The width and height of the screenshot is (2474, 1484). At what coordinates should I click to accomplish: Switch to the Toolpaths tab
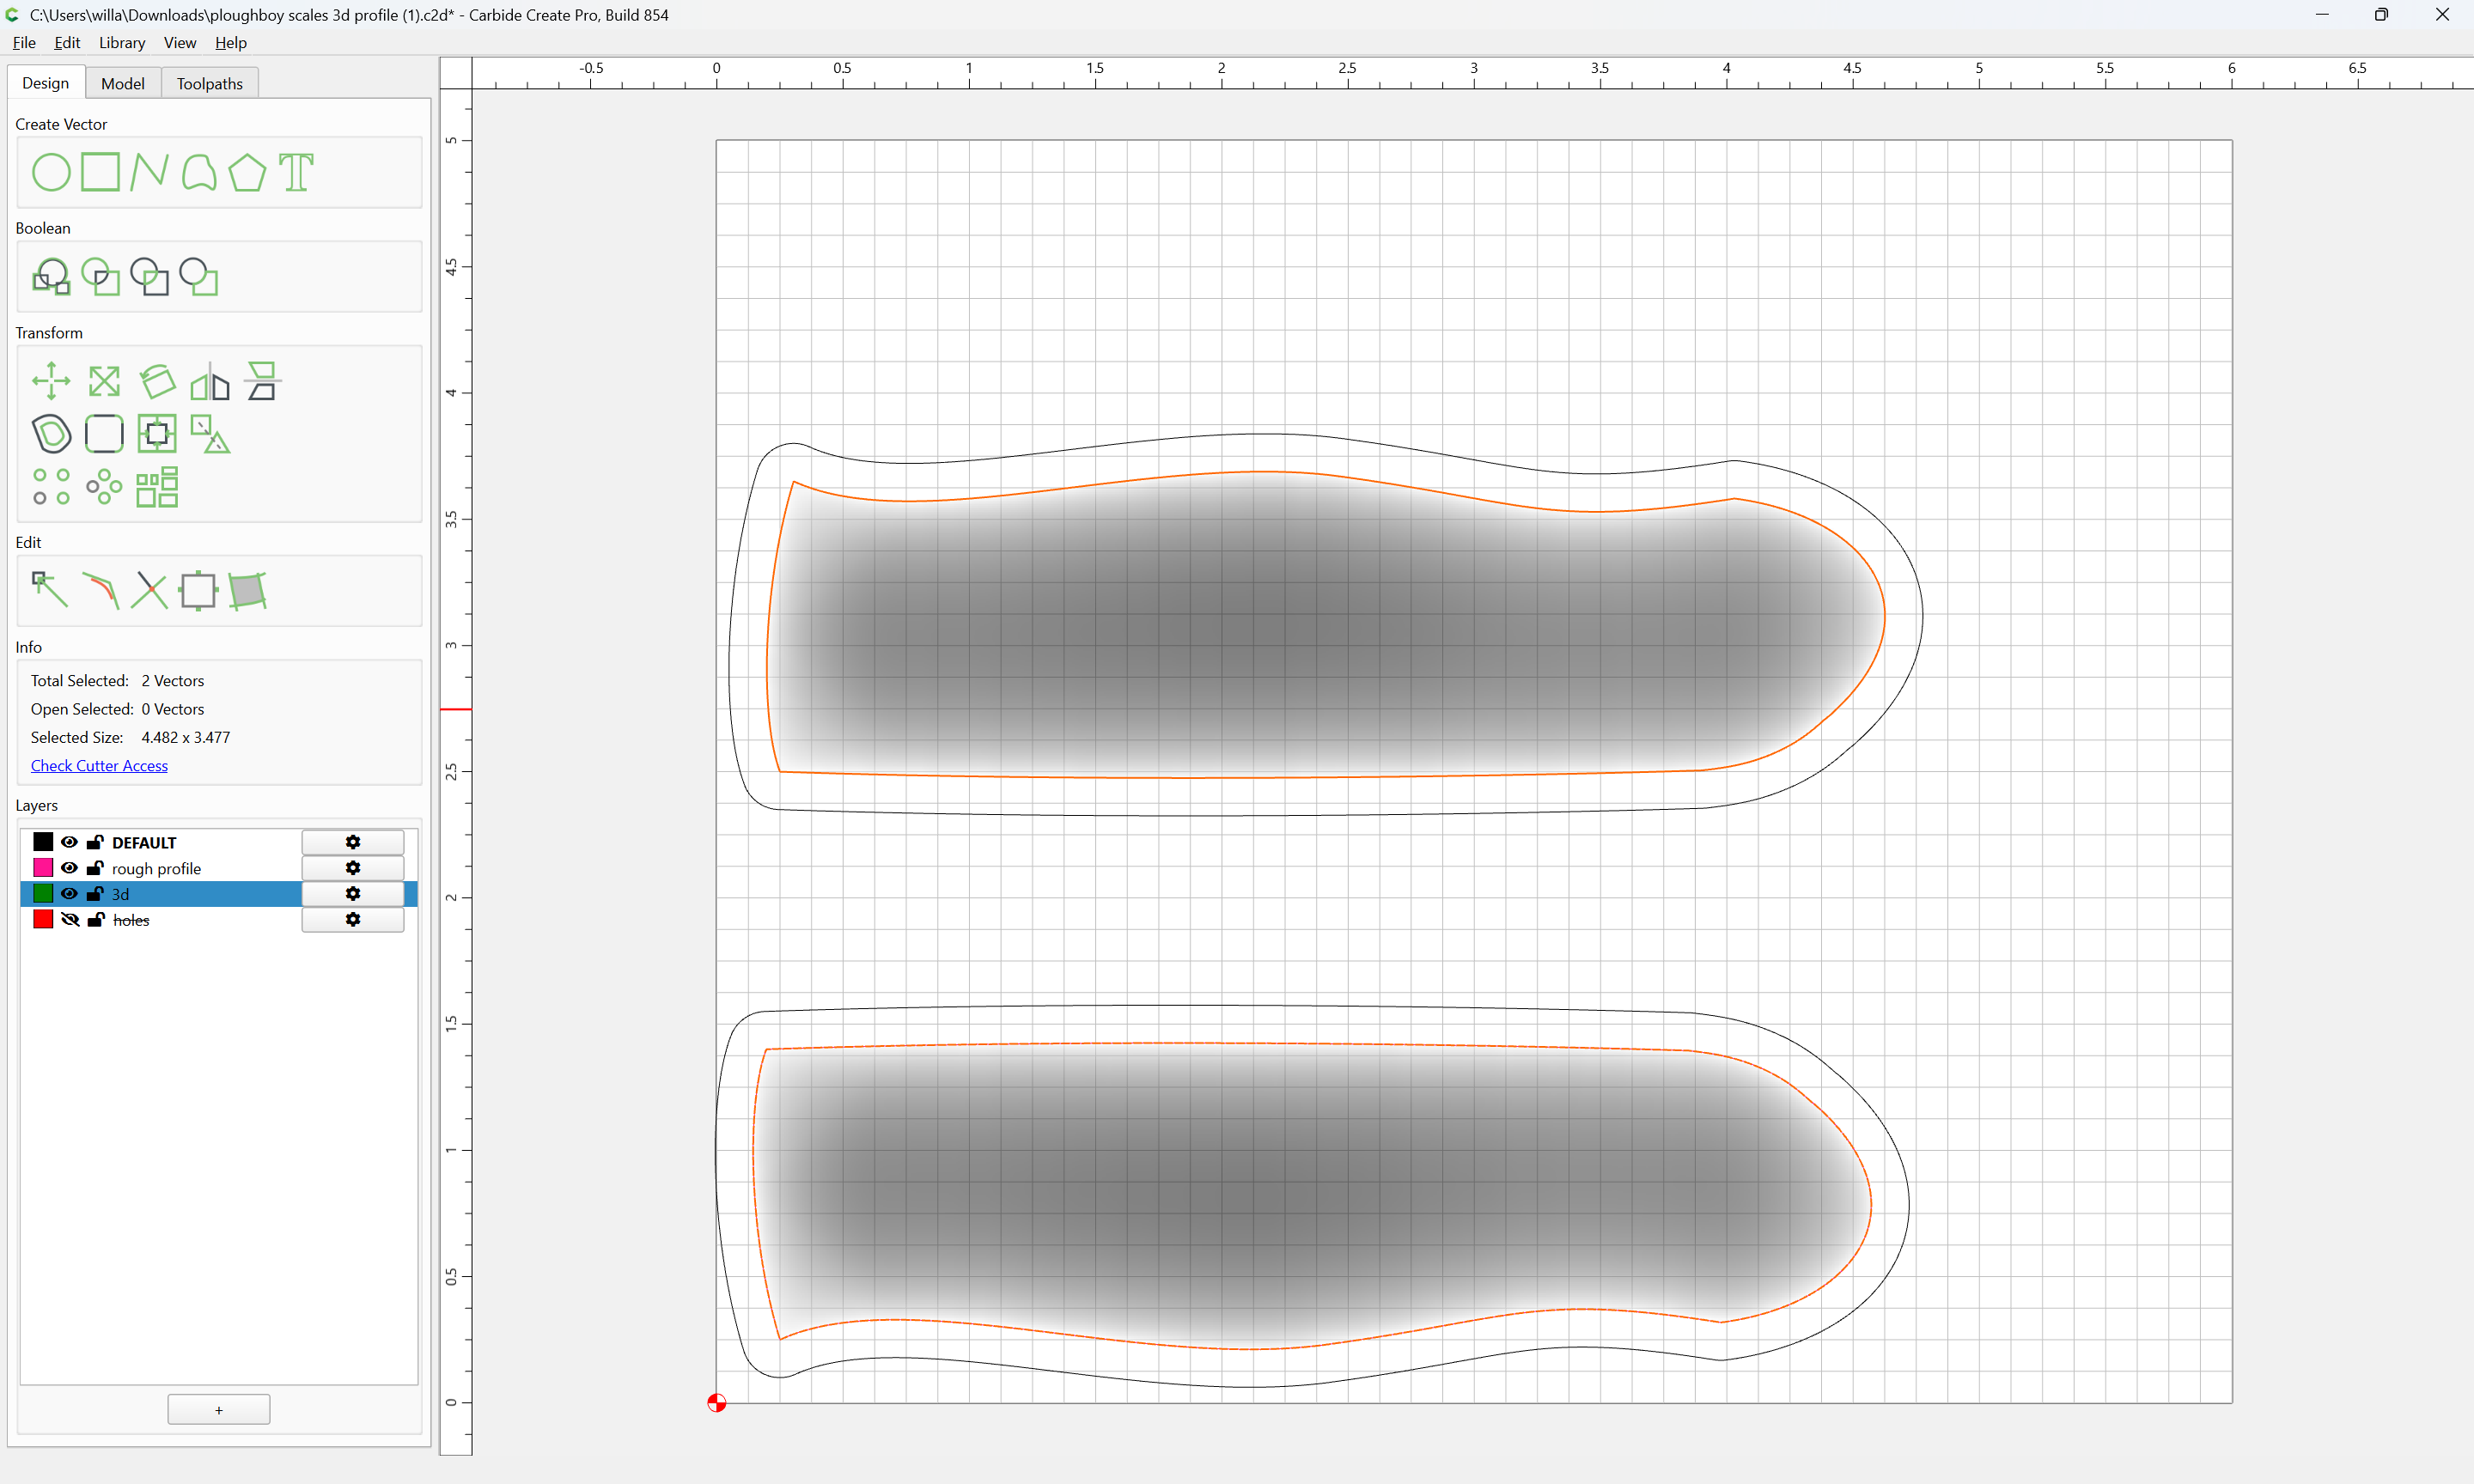(210, 83)
